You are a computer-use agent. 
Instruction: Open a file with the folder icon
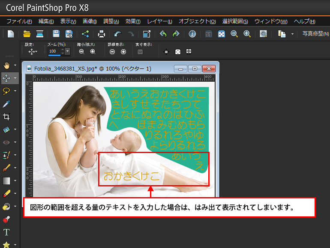[27, 34]
